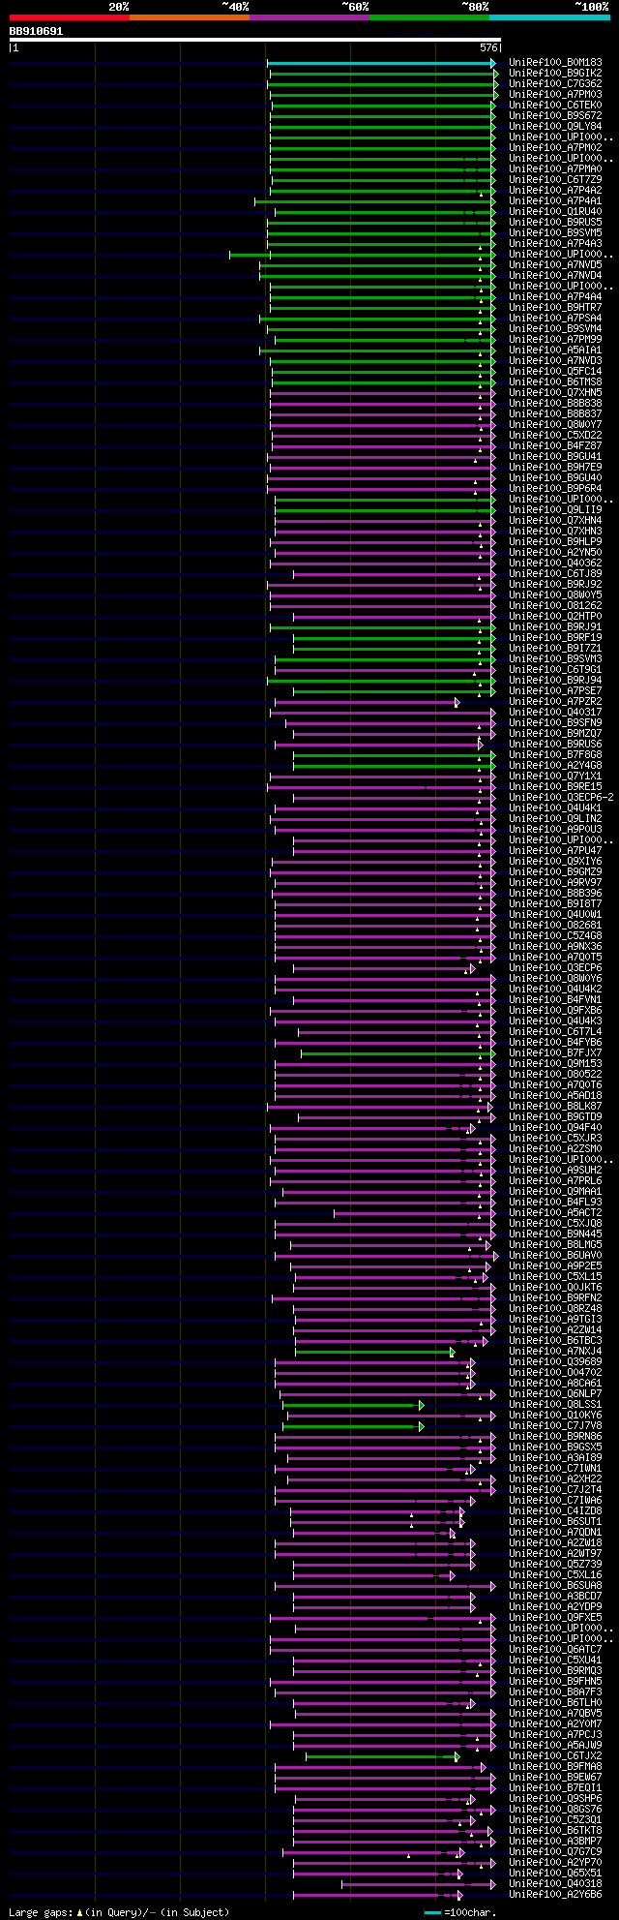Click the UniRef100_B6TMS8 label
The height and width of the screenshot is (1920, 619).
pyautogui.click(x=555, y=382)
